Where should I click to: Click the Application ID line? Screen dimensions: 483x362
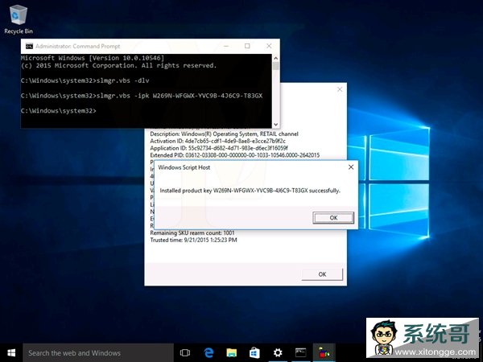pos(219,148)
